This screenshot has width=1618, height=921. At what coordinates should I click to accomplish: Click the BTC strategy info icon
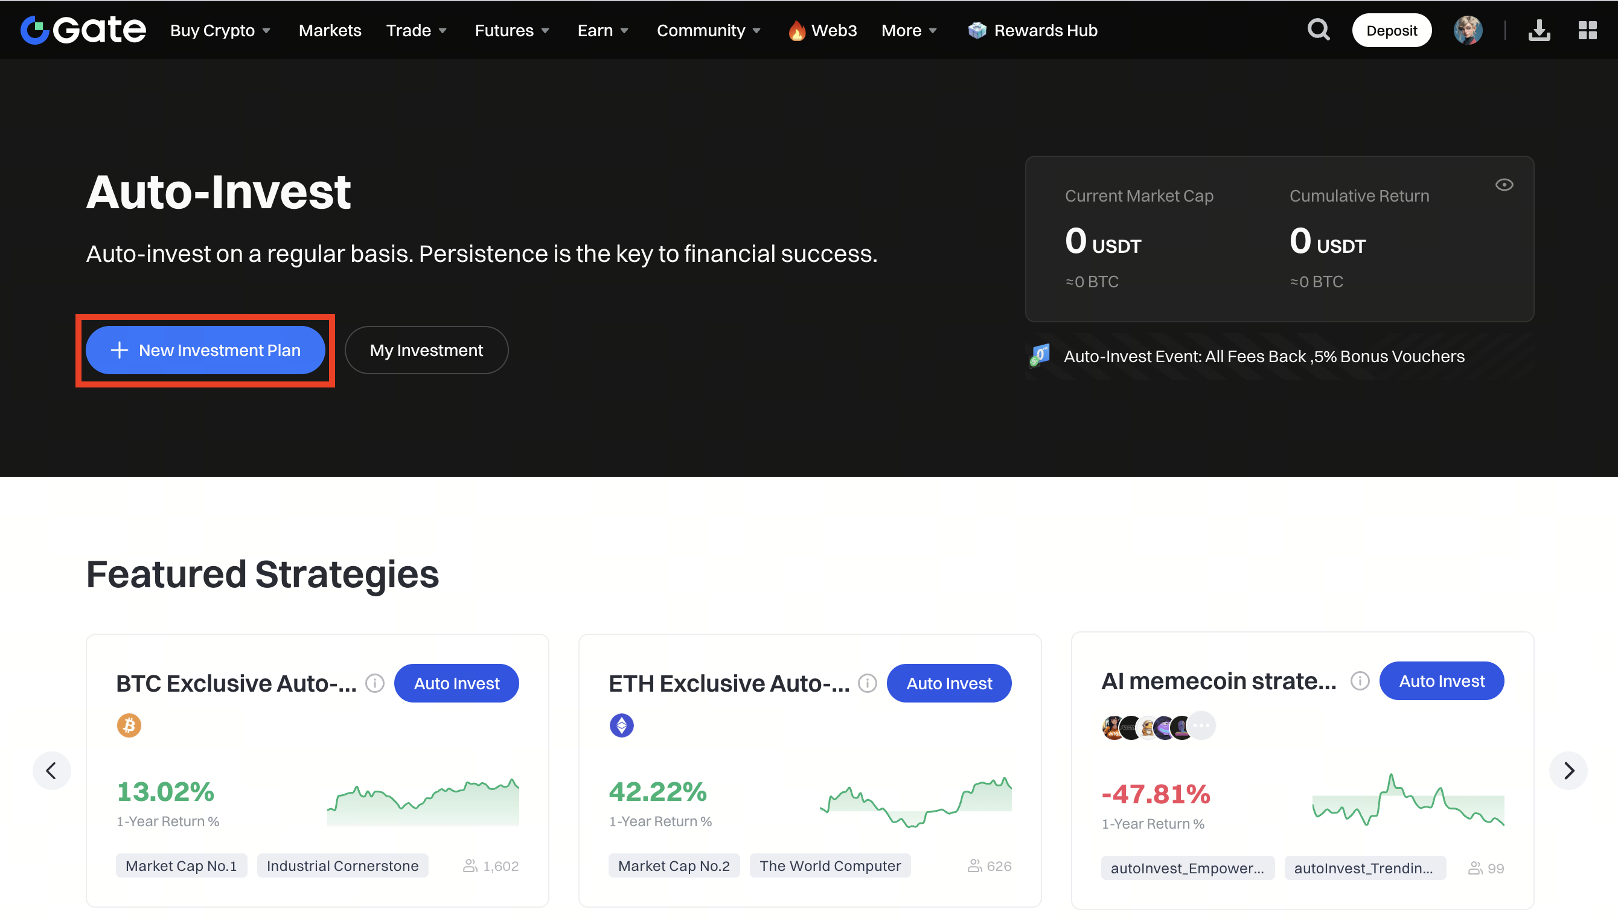(x=374, y=683)
